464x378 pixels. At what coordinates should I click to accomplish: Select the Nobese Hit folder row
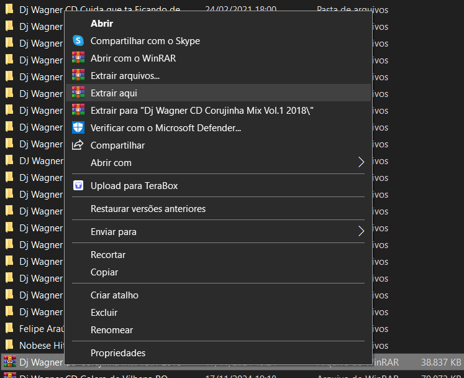point(37,345)
